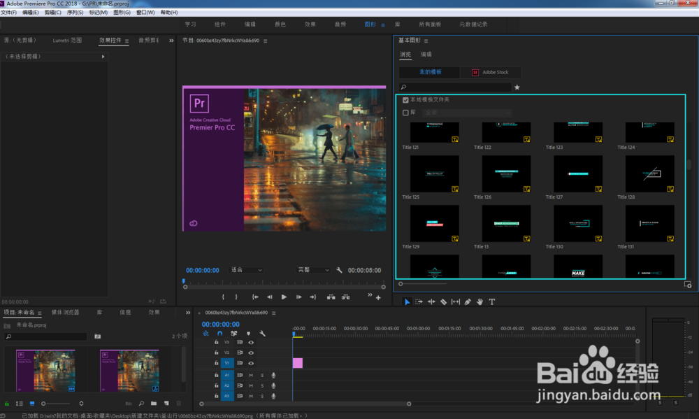Click Adobe Stock button
Image resolution: width=699 pixels, height=419 pixels.
(491, 72)
